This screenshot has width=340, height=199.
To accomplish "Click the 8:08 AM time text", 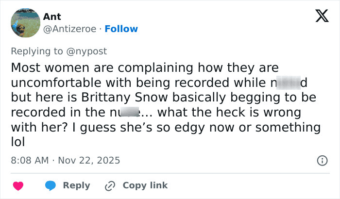I will click(x=29, y=160).
